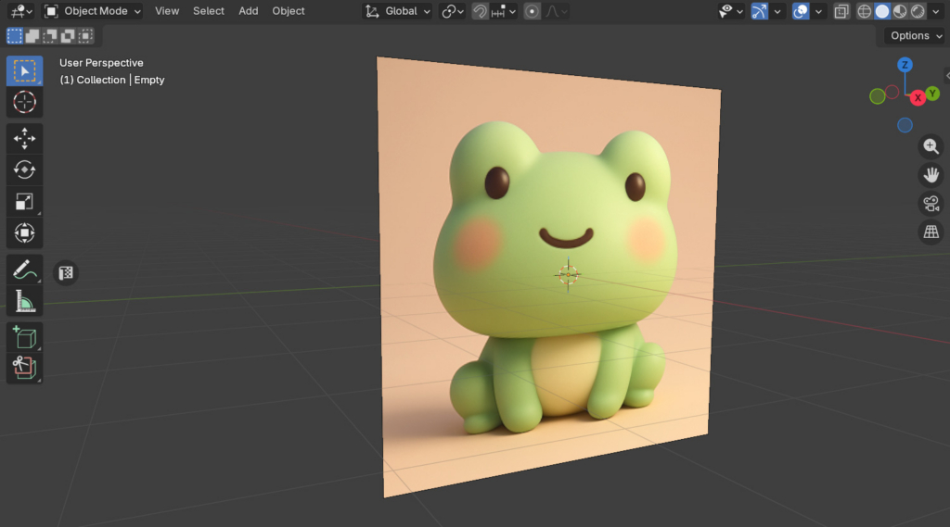Choose the Measure ruler tool
The height and width of the screenshot is (527, 950).
pos(24,301)
